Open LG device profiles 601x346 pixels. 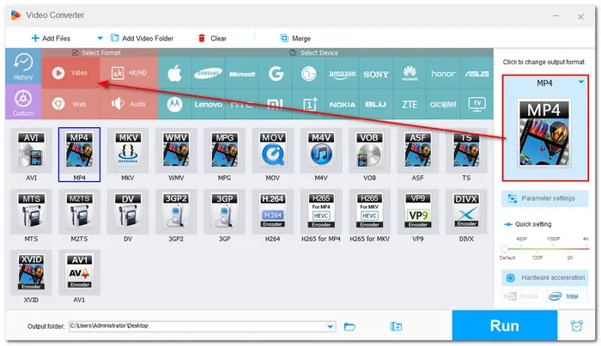coord(308,73)
